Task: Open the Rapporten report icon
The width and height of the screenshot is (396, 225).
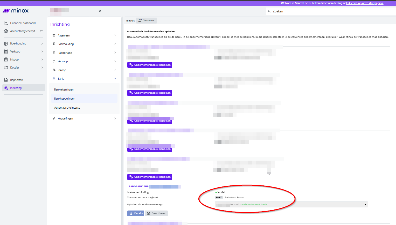Action: [6, 80]
